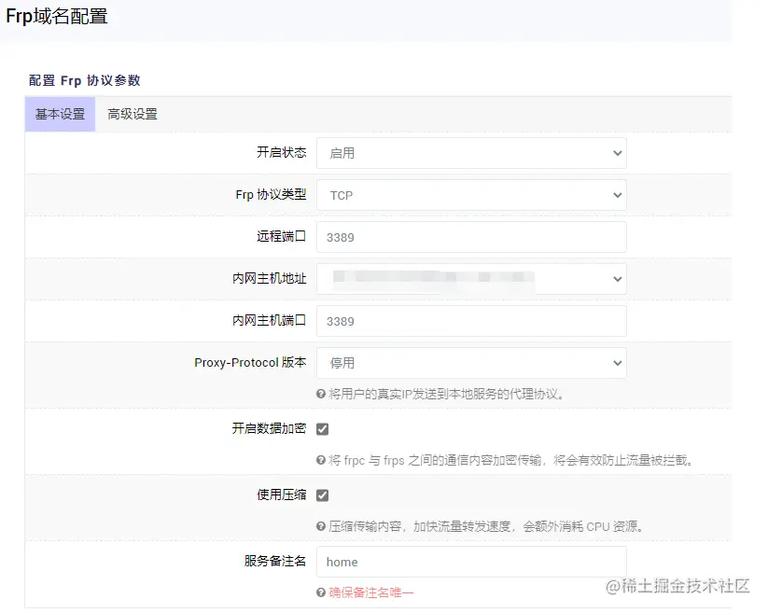Uncheck the 开启数据加密 checkbox
Viewport: 768px width, 613px height.
tap(322, 429)
